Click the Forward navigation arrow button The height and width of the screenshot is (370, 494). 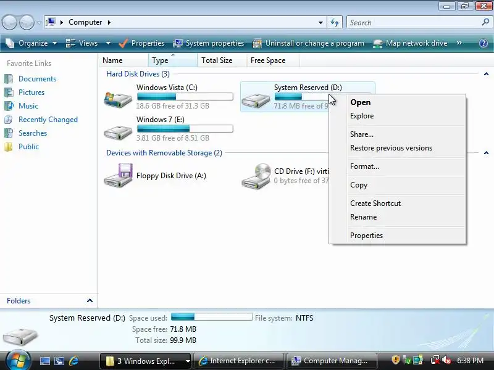coord(27,22)
